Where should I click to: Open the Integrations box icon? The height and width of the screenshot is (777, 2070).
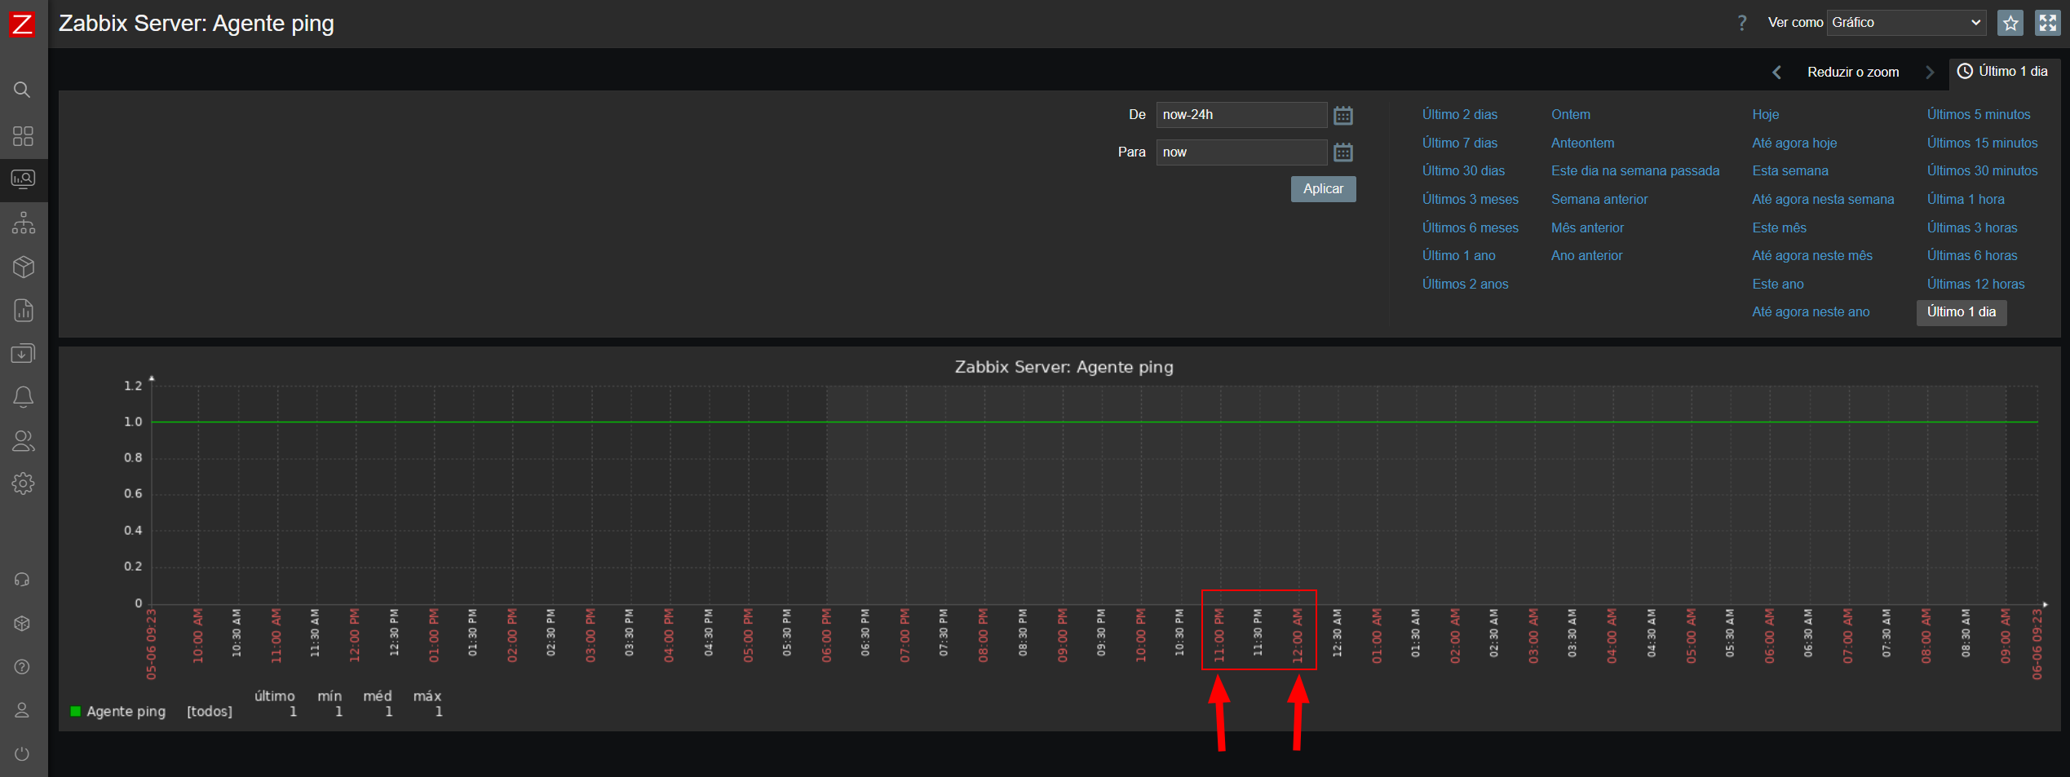click(x=23, y=624)
